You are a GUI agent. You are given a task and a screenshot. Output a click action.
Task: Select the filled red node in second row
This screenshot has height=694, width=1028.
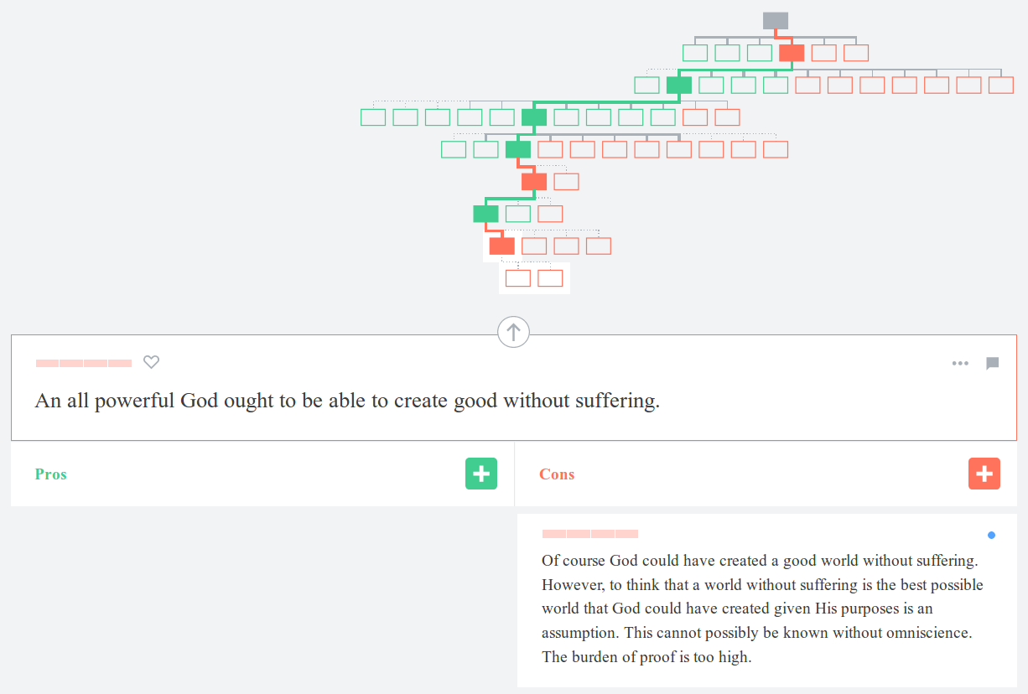point(792,53)
